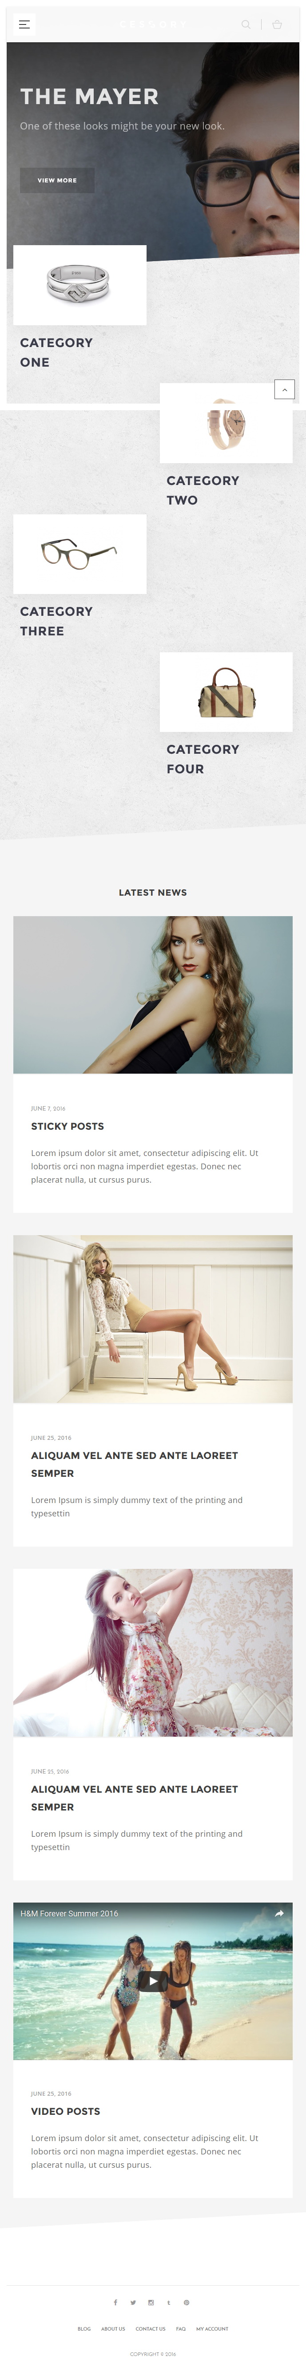This screenshot has width=306, height=2372.
Task: Select the watch Category Two thumbnail
Action: pos(226,423)
